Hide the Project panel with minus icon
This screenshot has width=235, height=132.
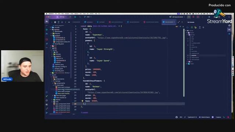pos(69,22)
